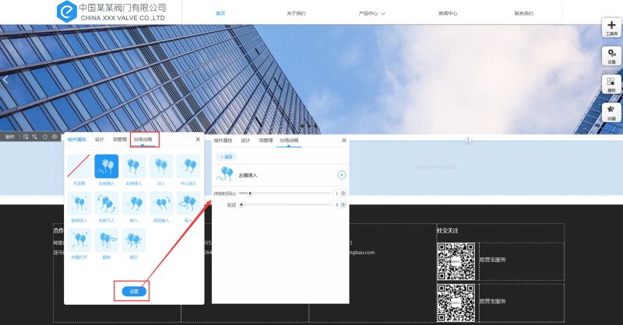Select the highlighted 左侧滑入 animation tile
623x325 pixels.
click(106, 166)
